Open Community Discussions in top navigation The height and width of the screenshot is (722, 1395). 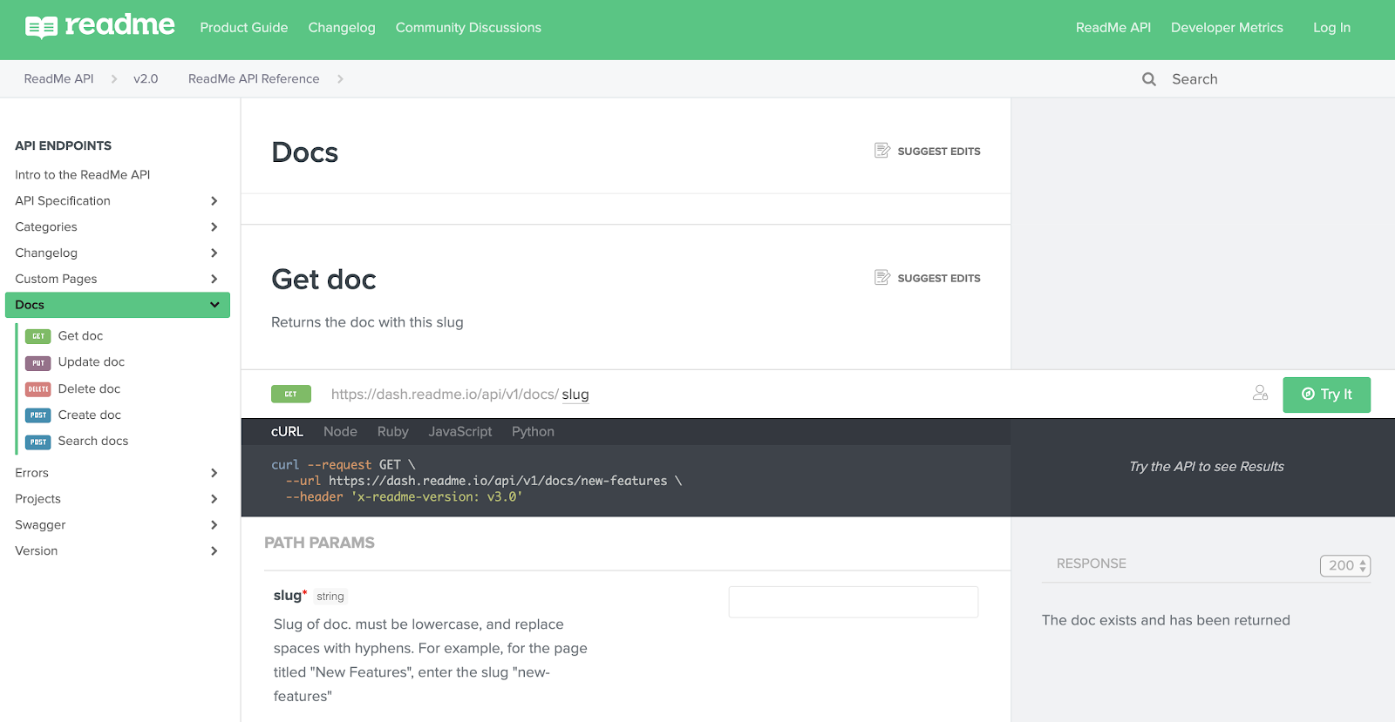tap(468, 28)
